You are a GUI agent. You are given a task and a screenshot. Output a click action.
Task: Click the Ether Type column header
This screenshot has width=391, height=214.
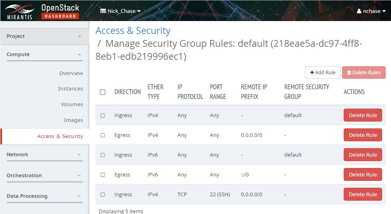point(155,92)
